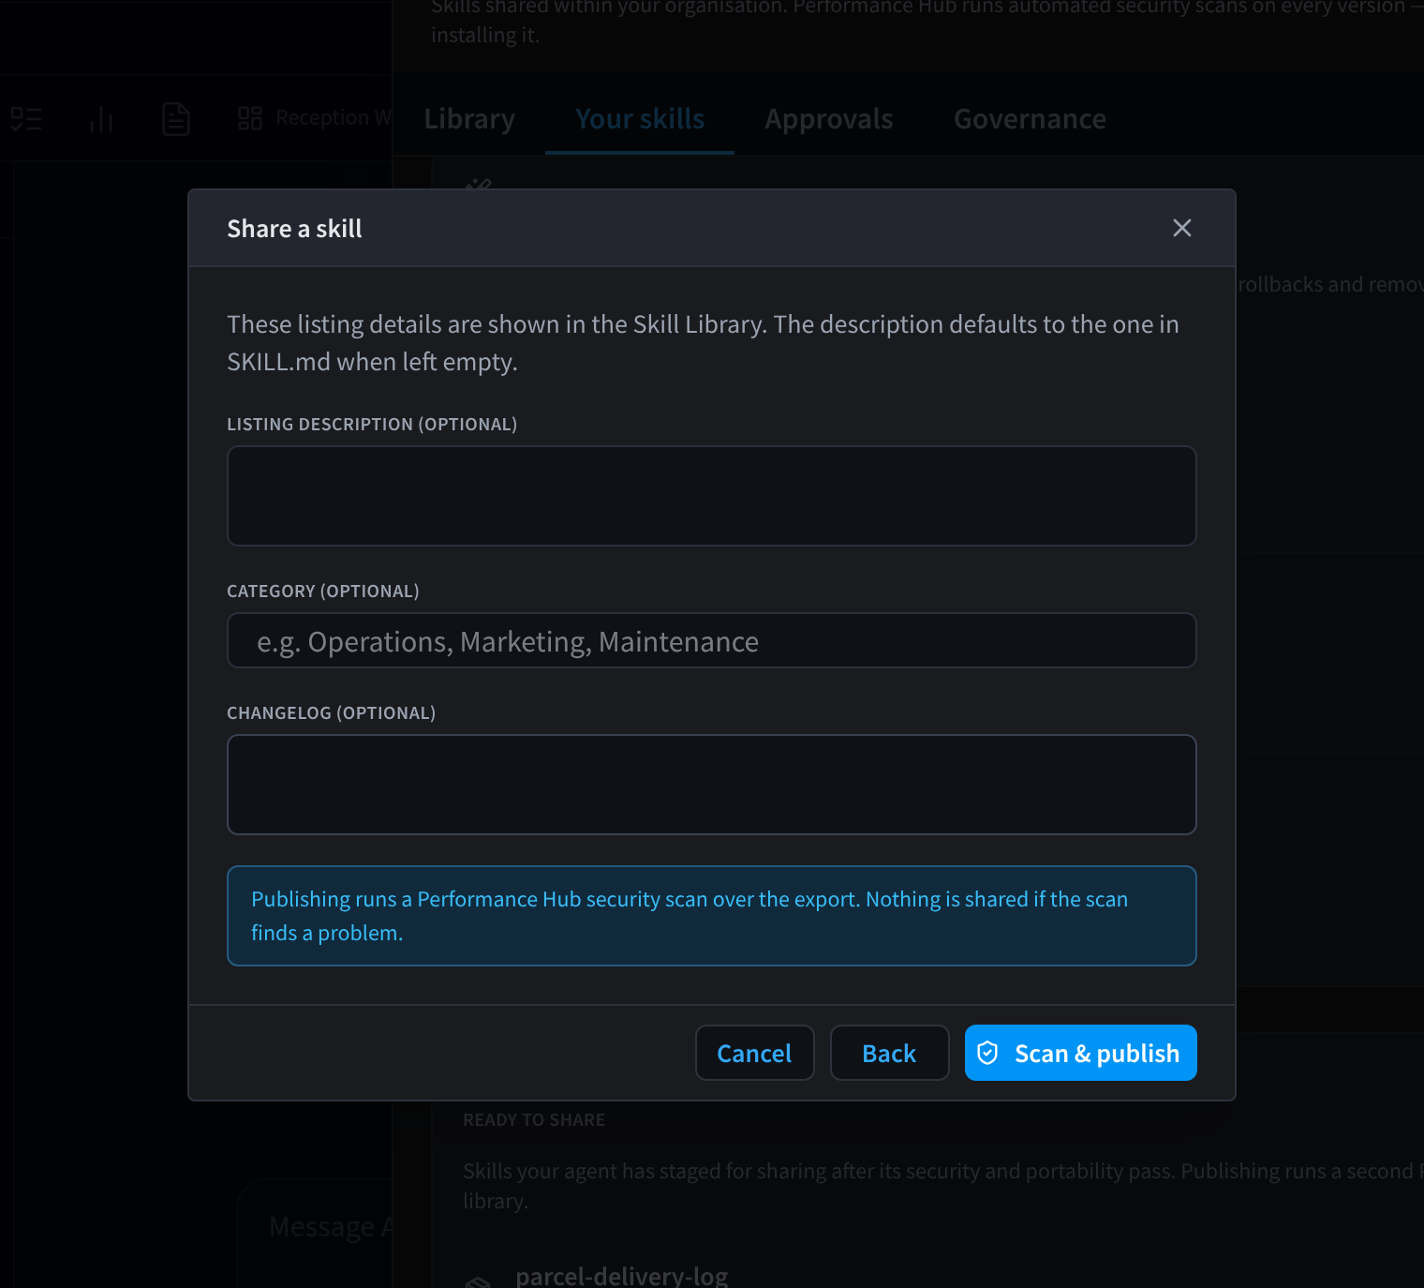Click the shield icon on Scan & publish
Screen dimensions: 1424x1288
point(987,1053)
